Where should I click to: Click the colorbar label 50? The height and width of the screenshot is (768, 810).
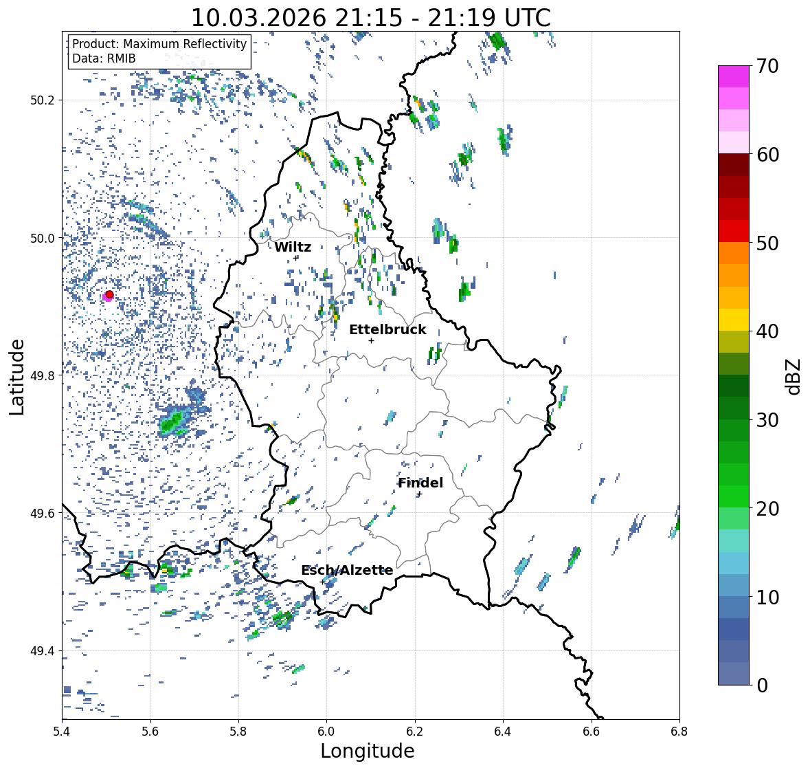click(x=767, y=243)
